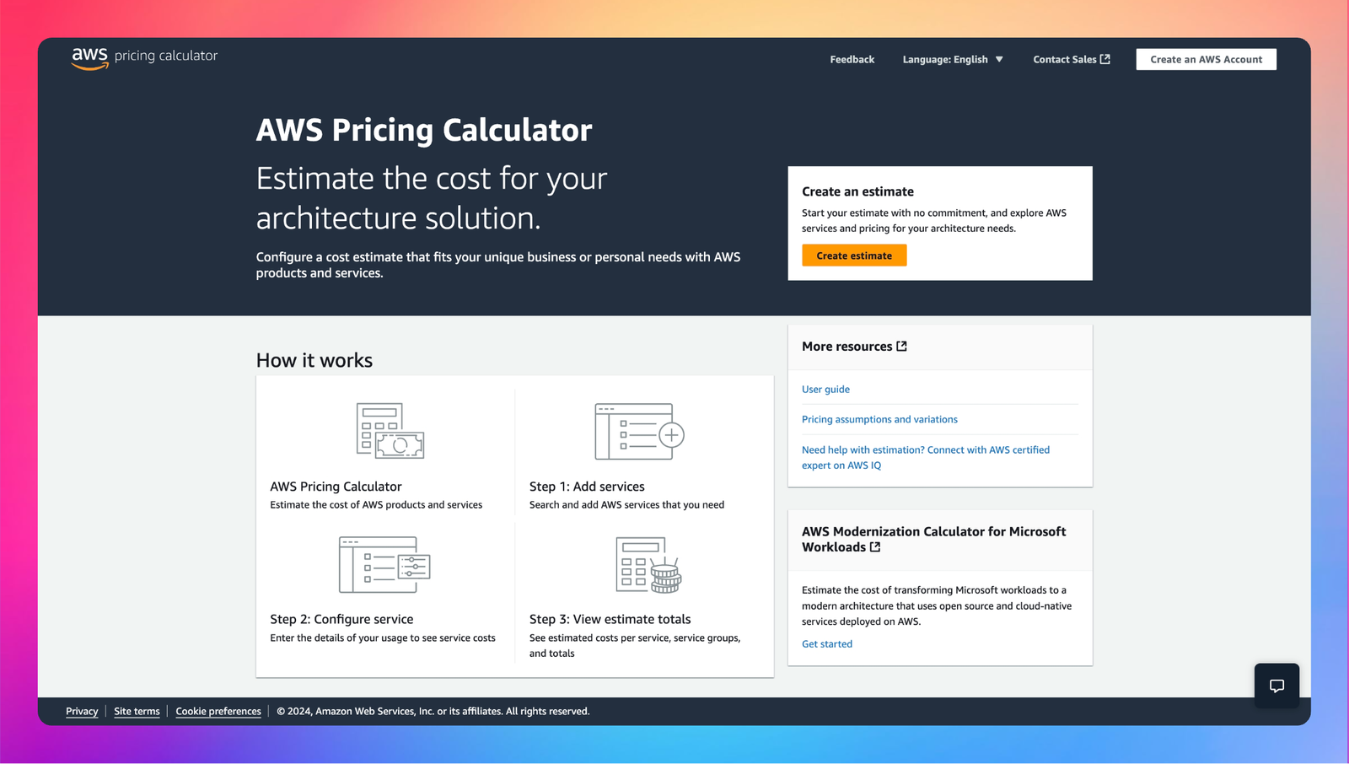
Task: Open the chat widget in the bottom corner
Action: pyautogui.click(x=1276, y=686)
